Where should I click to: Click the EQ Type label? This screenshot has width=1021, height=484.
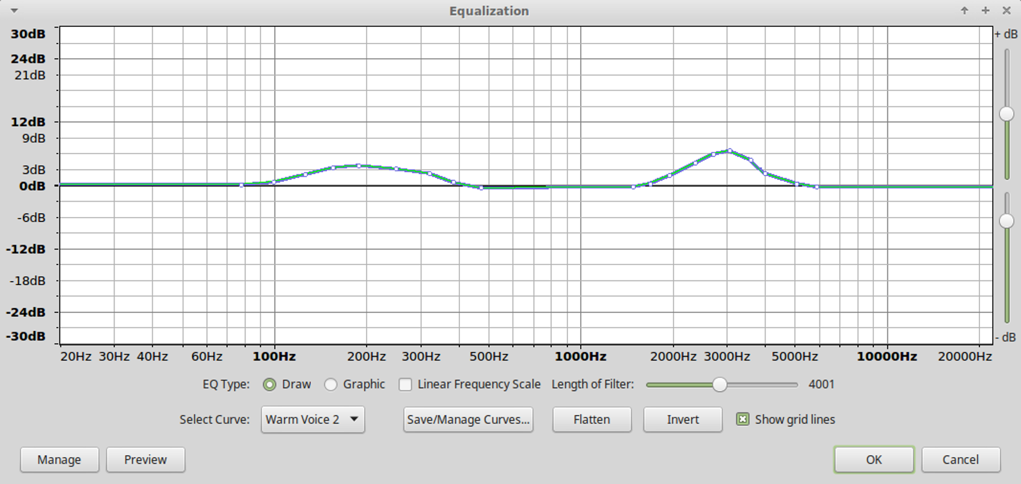click(226, 385)
